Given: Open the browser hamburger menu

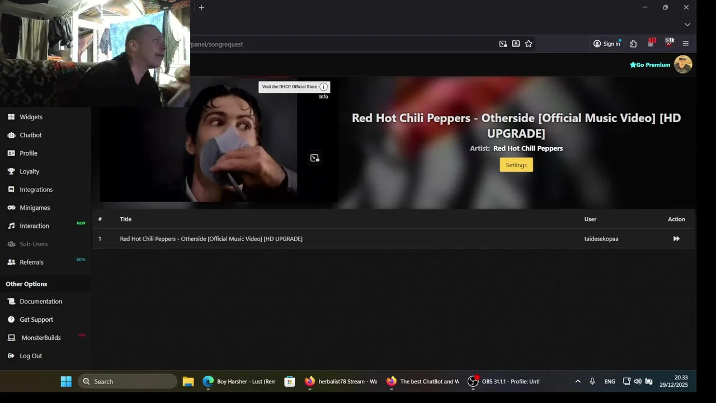Looking at the screenshot, I should click(686, 44).
